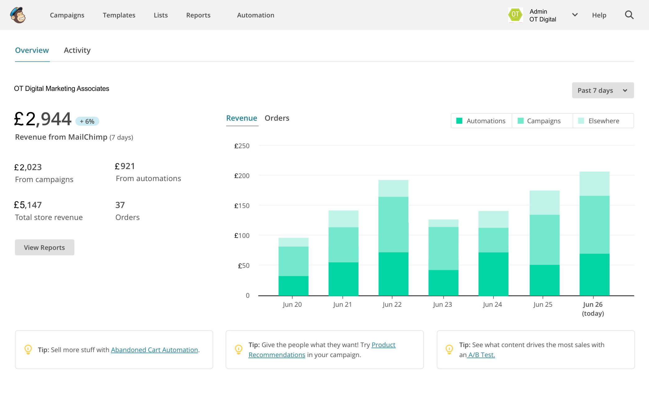This screenshot has width=649, height=397.
Task: Open the Past 7 days dropdown
Action: click(602, 90)
